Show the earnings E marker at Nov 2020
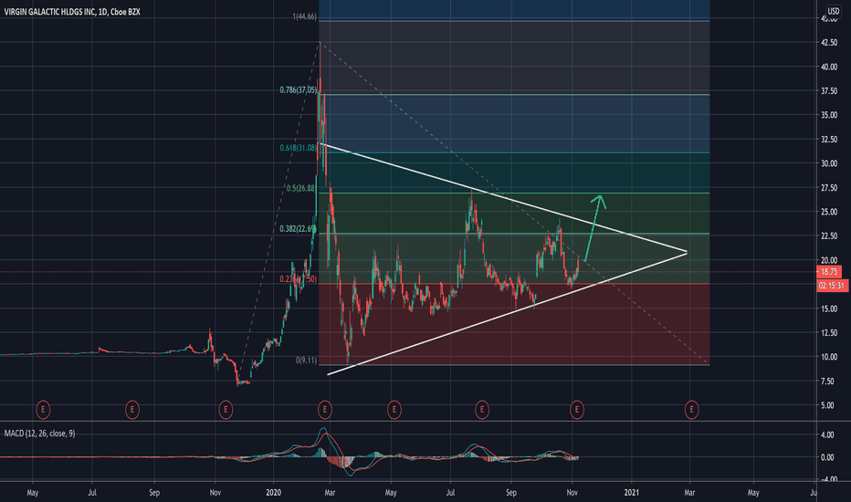This screenshot has height=502, width=851. click(577, 409)
